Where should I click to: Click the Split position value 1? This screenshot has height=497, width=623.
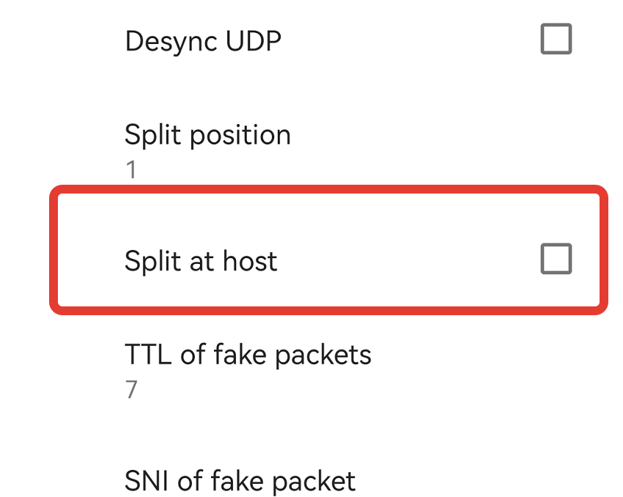pyautogui.click(x=131, y=170)
